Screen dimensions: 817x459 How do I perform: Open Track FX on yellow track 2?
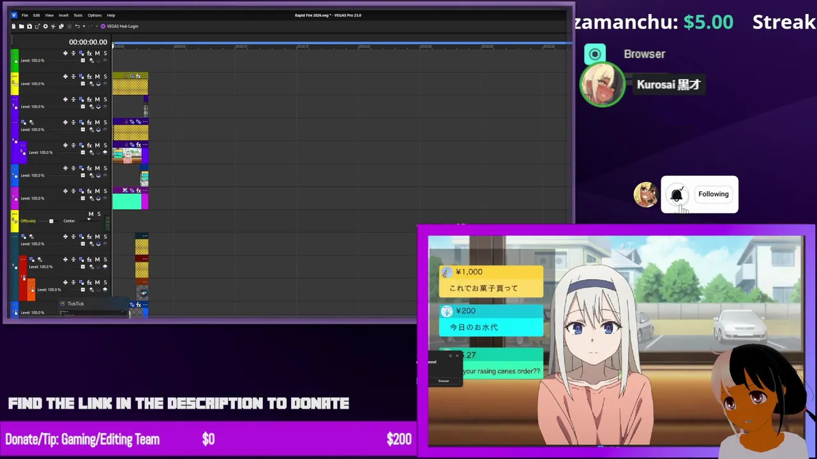[89, 76]
